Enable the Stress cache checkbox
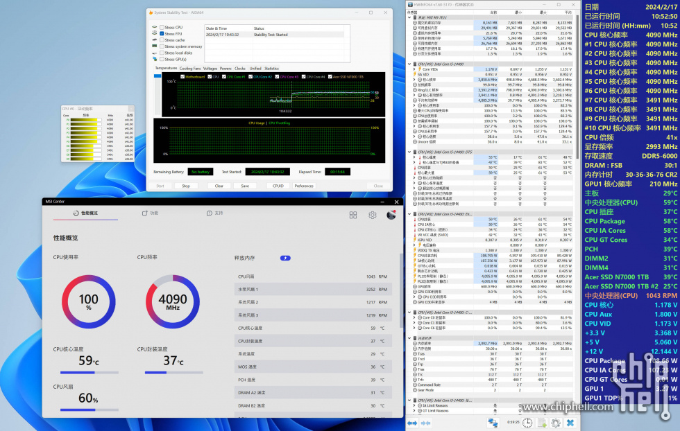The image size is (680, 431). [x=162, y=40]
